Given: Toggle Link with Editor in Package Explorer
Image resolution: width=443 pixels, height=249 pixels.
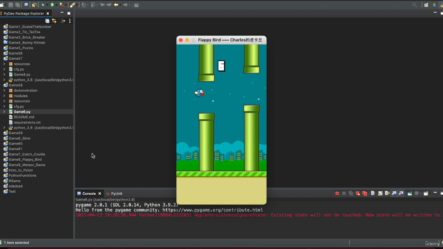Looking at the screenshot, I should point(54,21).
